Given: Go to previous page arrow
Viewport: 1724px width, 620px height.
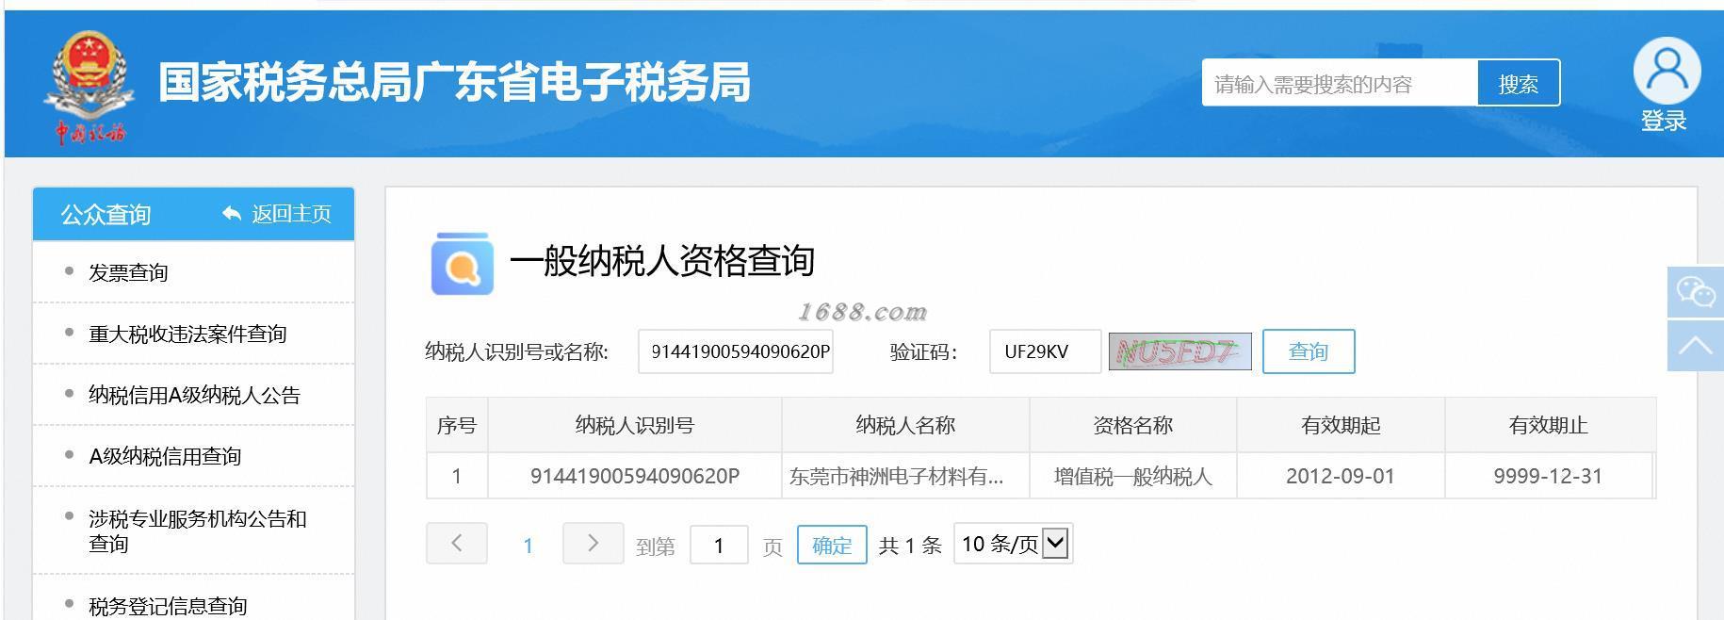Looking at the screenshot, I should pos(457,543).
